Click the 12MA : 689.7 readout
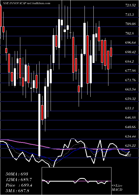Screen dimensions: 139x195 19,180
